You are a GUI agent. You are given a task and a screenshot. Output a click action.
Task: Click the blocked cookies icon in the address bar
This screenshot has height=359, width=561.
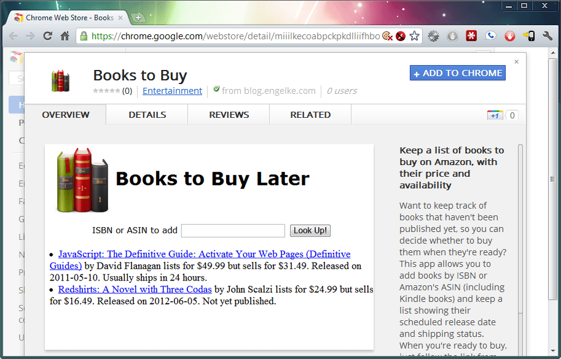click(386, 36)
